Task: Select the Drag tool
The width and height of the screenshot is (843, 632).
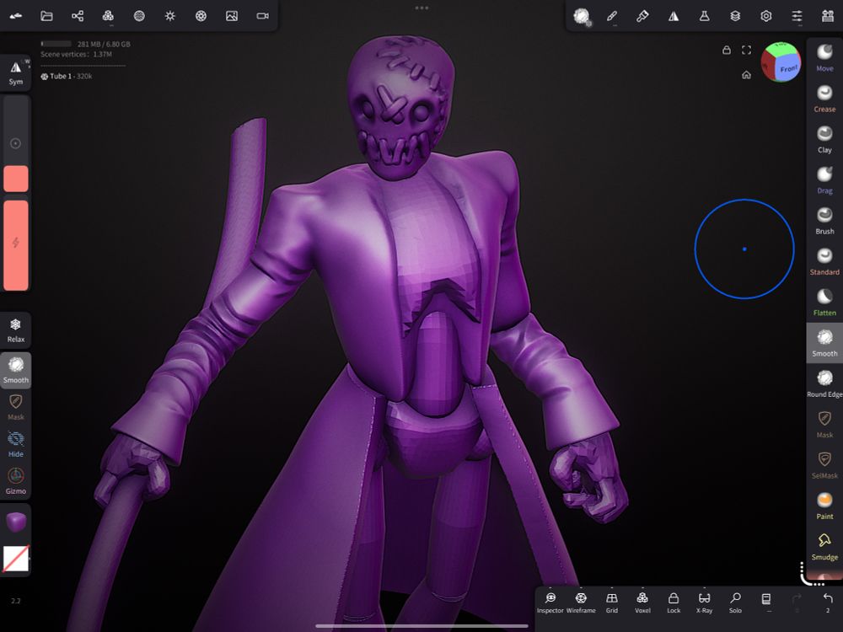Action: (824, 180)
